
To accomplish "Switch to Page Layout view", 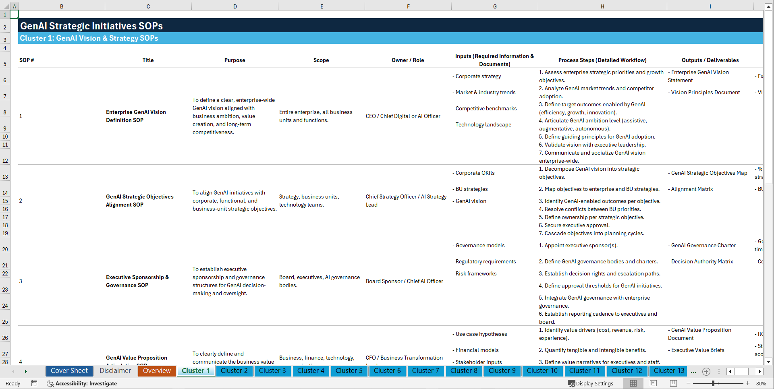I will pos(653,383).
